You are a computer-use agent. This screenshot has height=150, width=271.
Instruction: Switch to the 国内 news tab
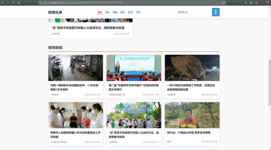tap(108, 12)
